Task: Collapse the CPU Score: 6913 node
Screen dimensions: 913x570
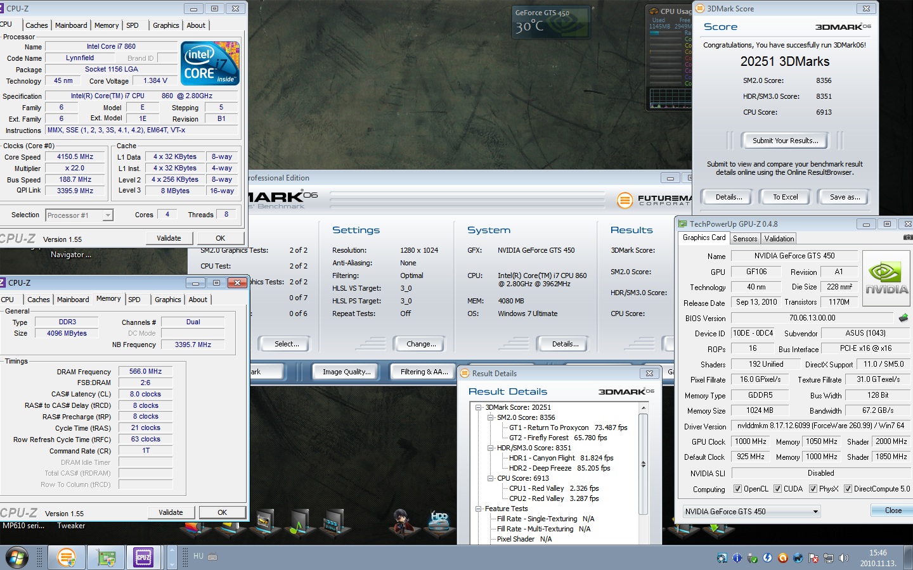Action: [x=490, y=478]
